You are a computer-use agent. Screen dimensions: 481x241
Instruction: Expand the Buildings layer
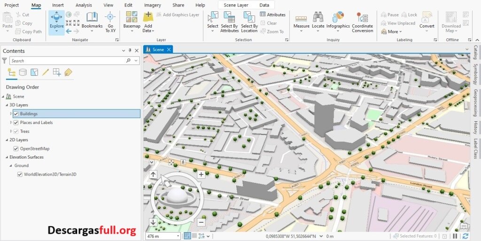pos(11,114)
